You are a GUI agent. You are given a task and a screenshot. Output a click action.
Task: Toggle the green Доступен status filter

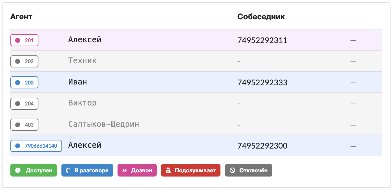point(34,170)
